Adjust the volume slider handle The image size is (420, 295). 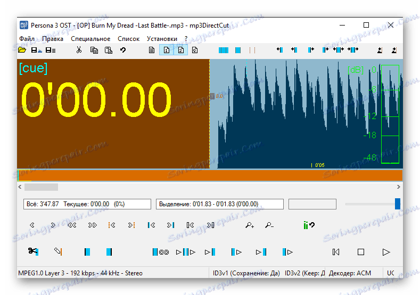coord(398,204)
